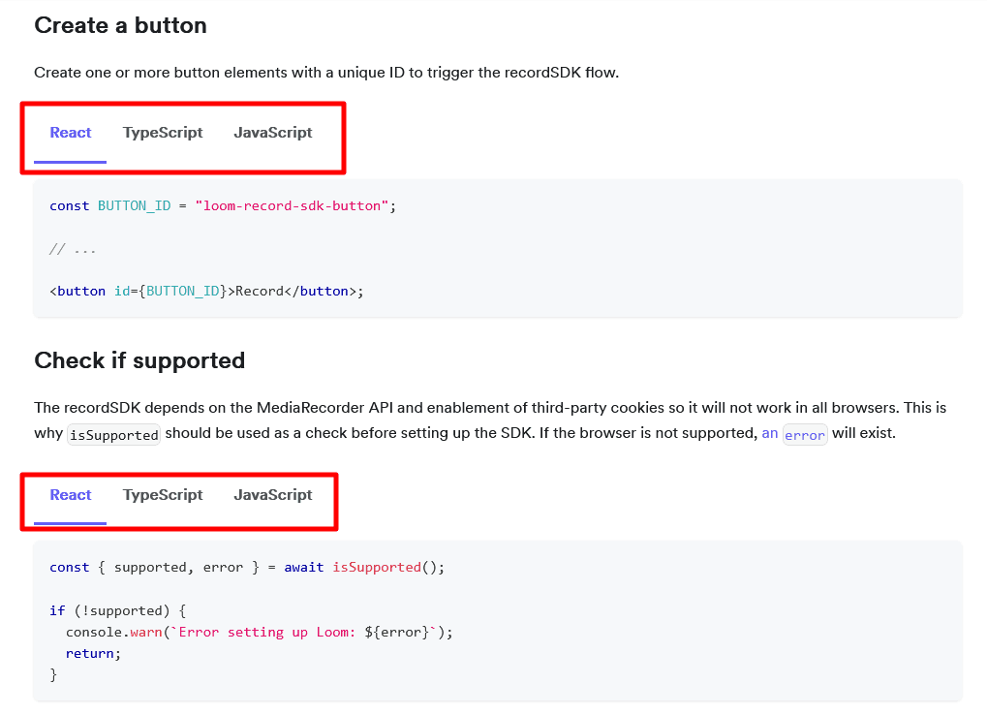Click the button JSX tag in the code
The width and height of the screenshot is (987, 715).
(x=81, y=291)
